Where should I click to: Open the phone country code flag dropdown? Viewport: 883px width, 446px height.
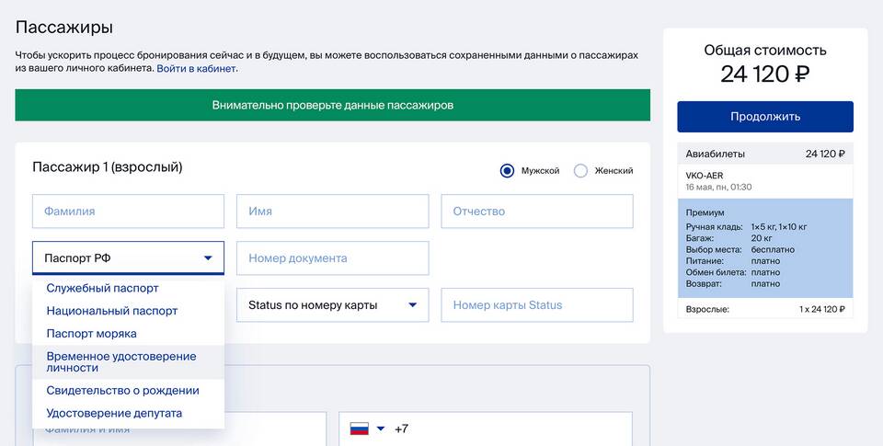coord(380,429)
